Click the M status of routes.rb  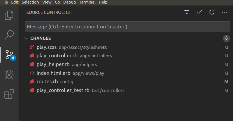pyautogui.click(x=226, y=82)
